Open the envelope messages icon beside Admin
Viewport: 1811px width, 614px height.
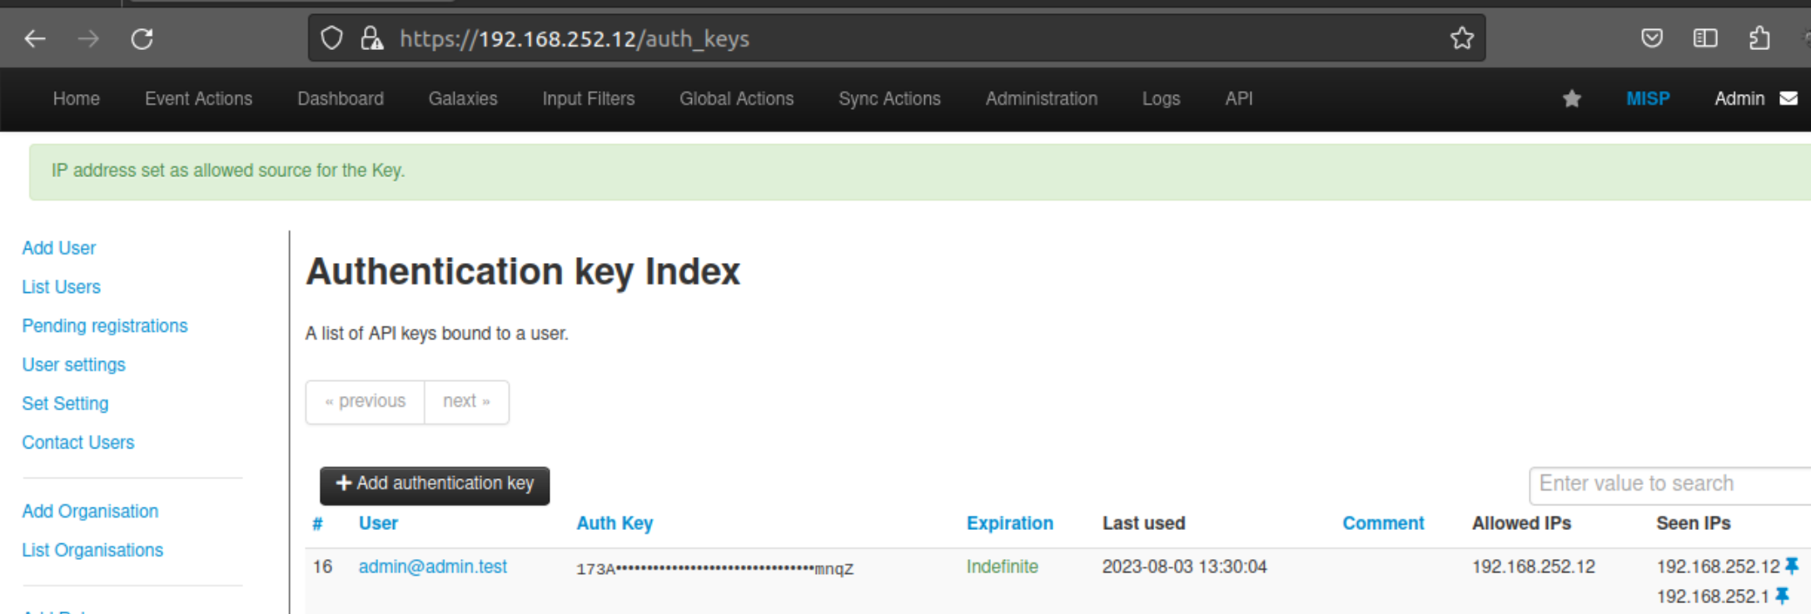click(1789, 99)
